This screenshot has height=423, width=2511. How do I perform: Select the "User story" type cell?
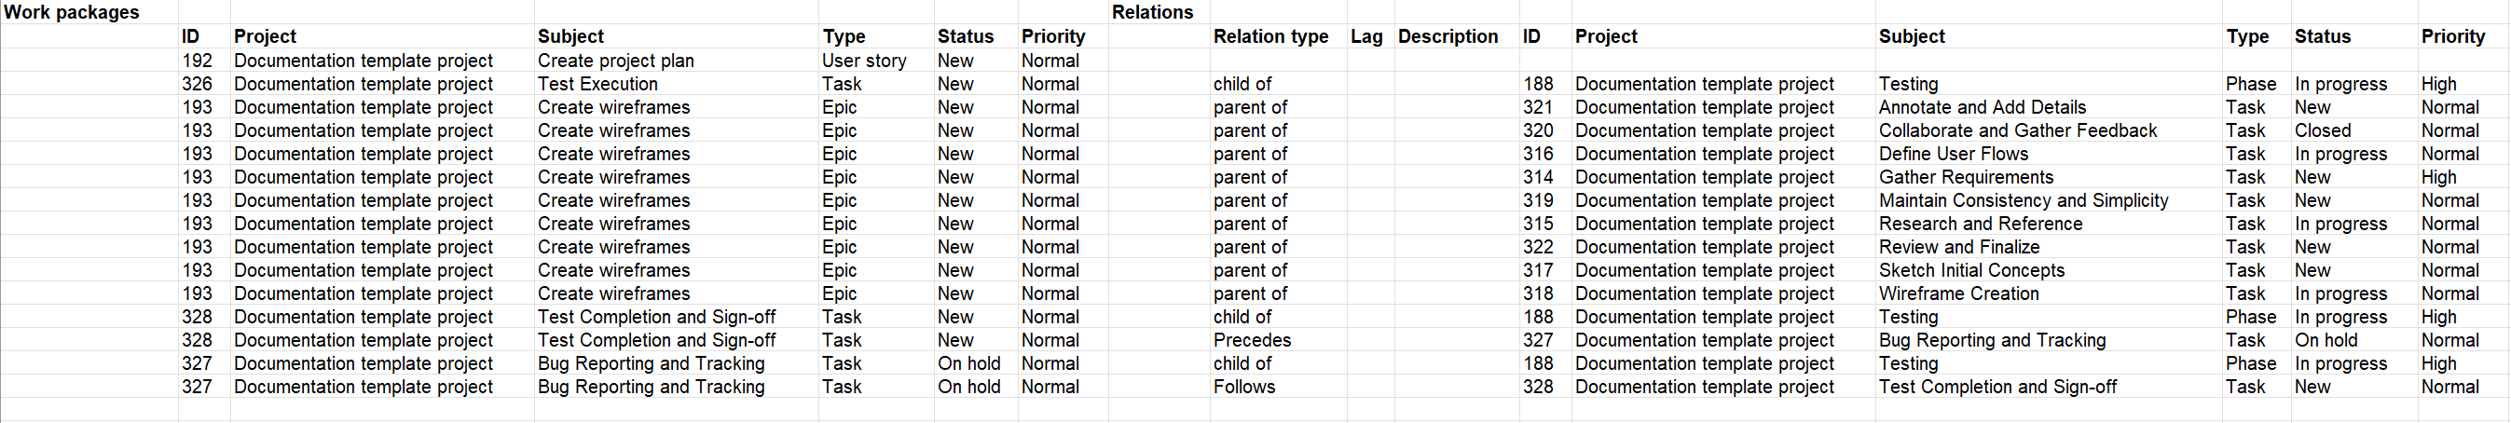point(864,61)
